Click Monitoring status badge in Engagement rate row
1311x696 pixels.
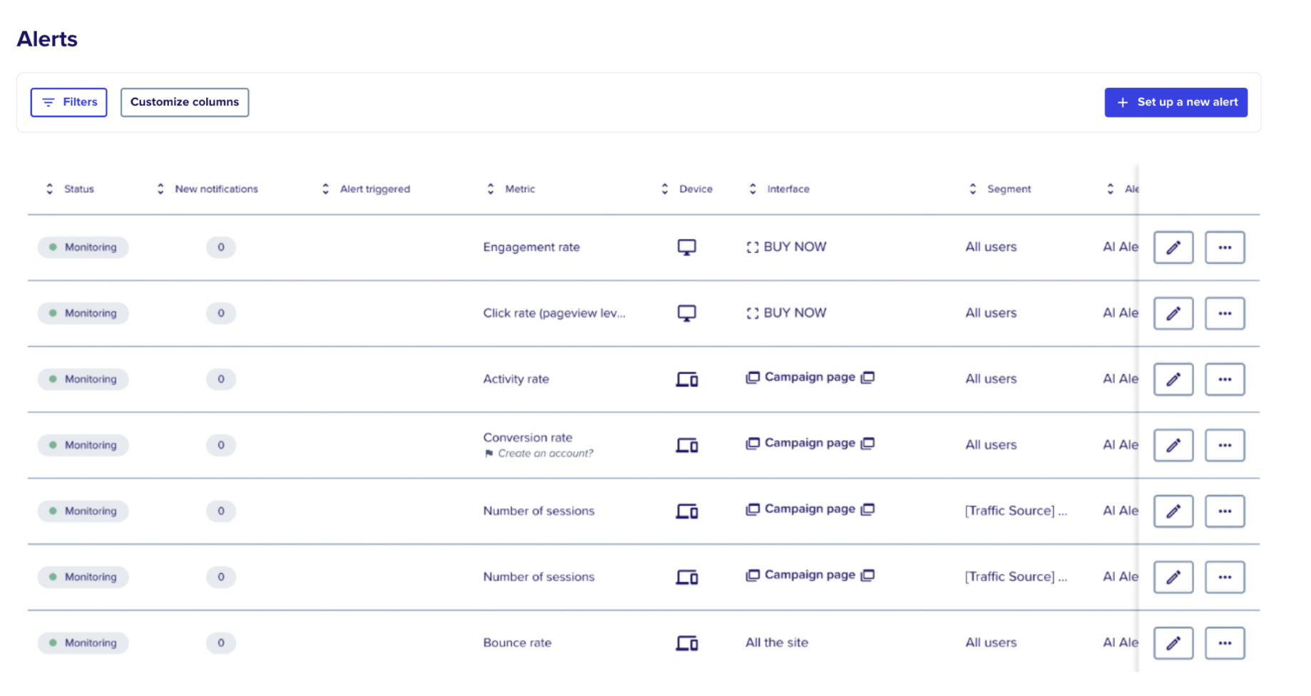(x=83, y=247)
